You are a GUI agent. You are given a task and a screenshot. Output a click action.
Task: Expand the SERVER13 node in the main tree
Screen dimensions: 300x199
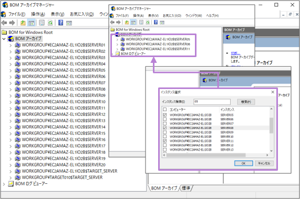point(11,121)
